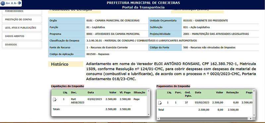Click Liquidações table scroll-up arrow
The height and width of the screenshot is (123, 265).
(x=148, y=91)
